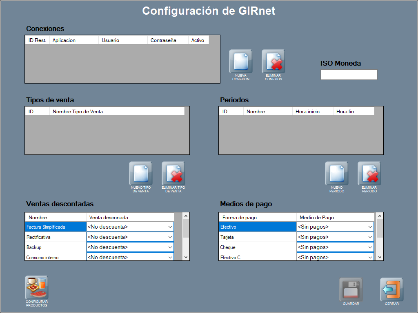Click the Hora inicio column header in Periodos

click(x=312, y=112)
